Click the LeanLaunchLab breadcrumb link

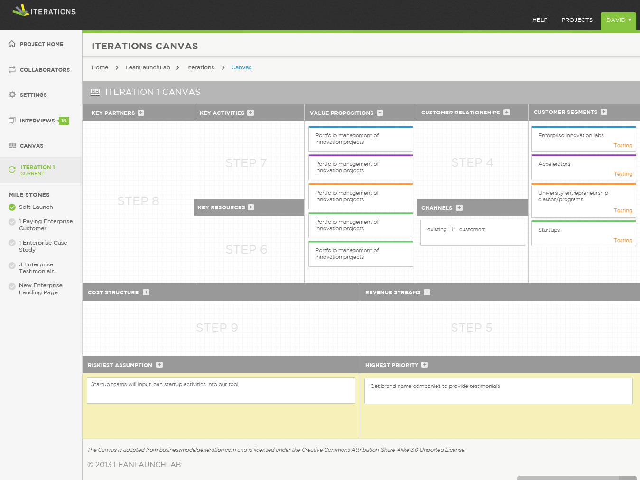tap(148, 67)
